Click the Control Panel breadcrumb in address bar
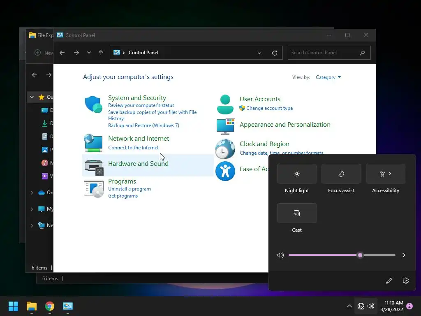The image size is (421, 316). tap(143, 53)
